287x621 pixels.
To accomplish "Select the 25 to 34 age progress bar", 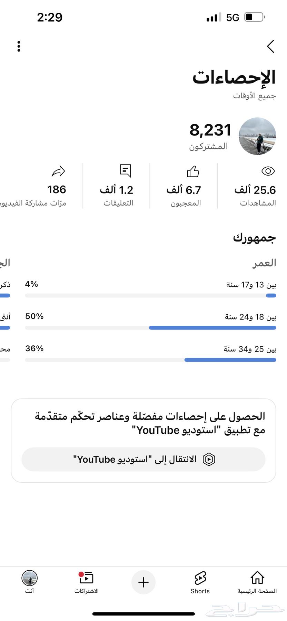I will (150, 360).
